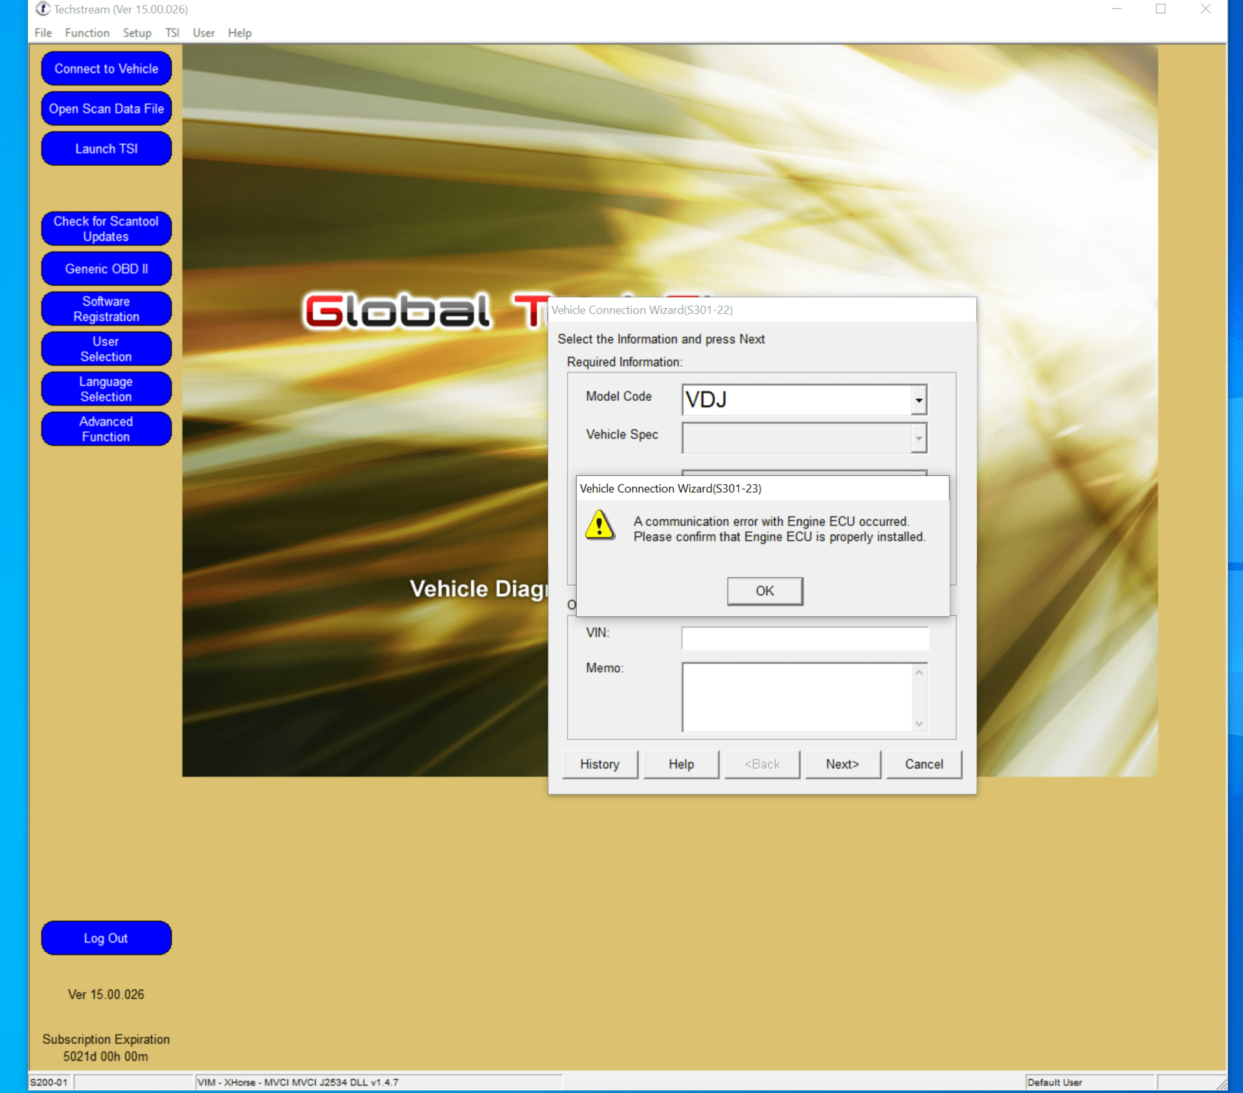Open Software Registration

click(x=106, y=309)
